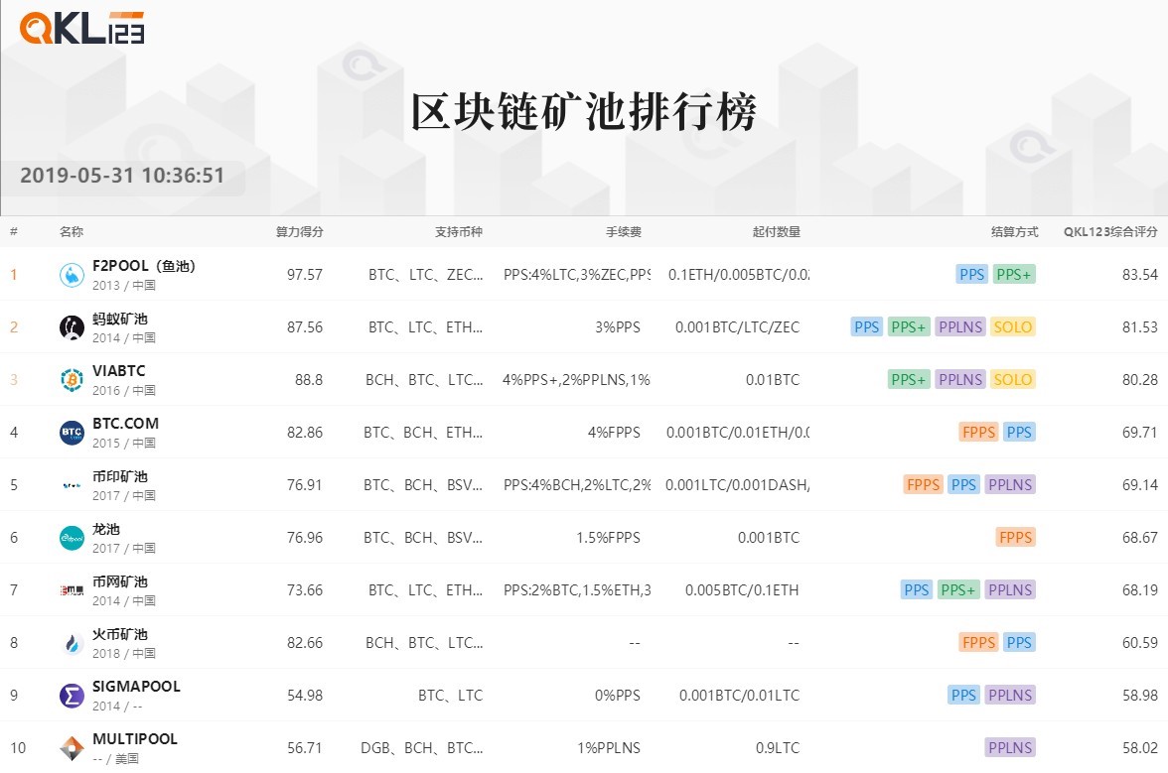Open the VIABTC pool name
Image resolution: width=1168 pixels, height=773 pixels.
pyautogui.click(x=119, y=370)
